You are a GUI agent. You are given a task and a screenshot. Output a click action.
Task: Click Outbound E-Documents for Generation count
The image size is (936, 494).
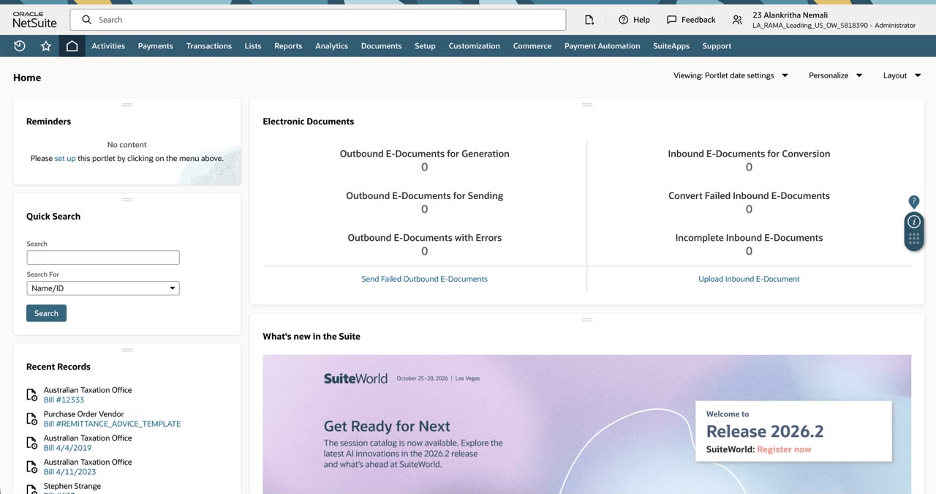coord(425,168)
